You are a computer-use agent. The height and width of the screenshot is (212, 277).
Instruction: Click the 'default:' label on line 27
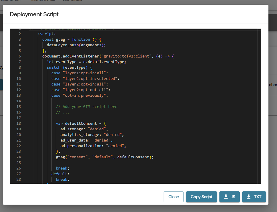60,174
